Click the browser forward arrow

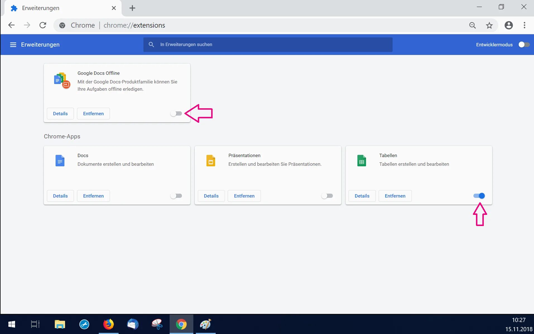pyautogui.click(x=27, y=25)
